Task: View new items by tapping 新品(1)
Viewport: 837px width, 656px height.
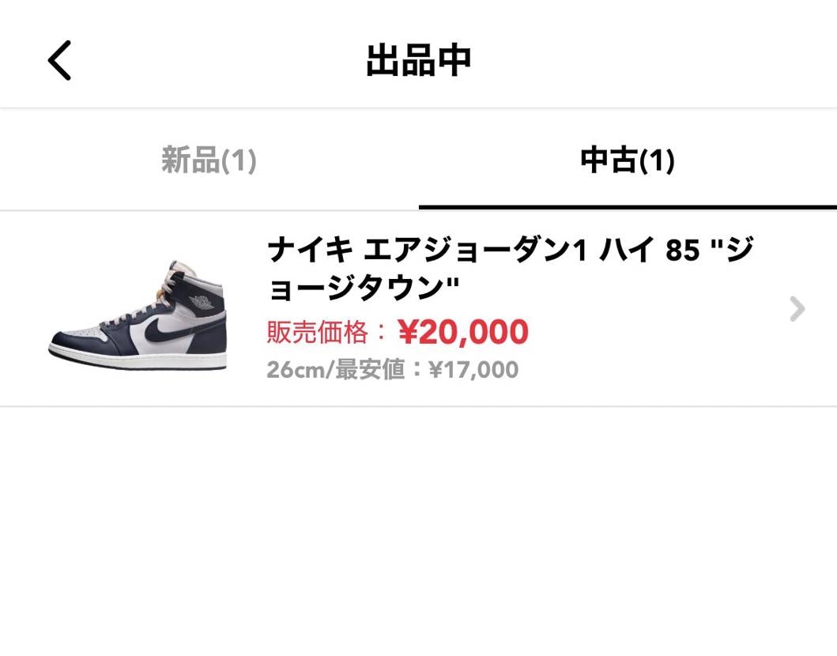Action: (210, 159)
